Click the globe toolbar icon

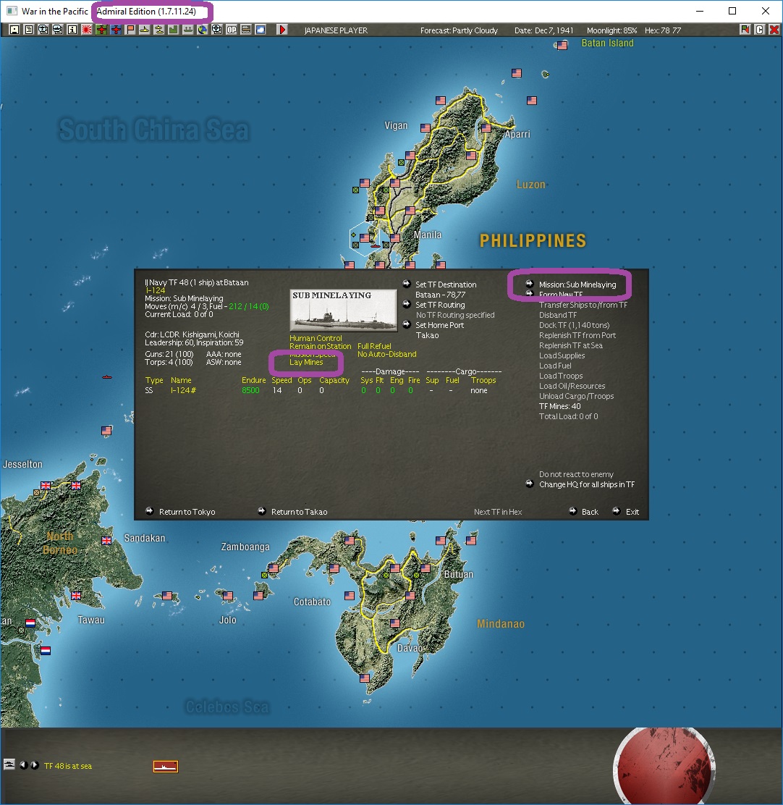coord(203,30)
